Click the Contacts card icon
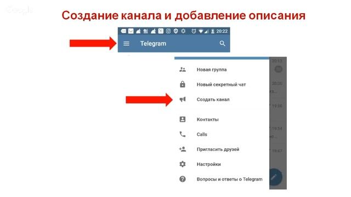This screenshot has height=197, width=351. point(183,119)
